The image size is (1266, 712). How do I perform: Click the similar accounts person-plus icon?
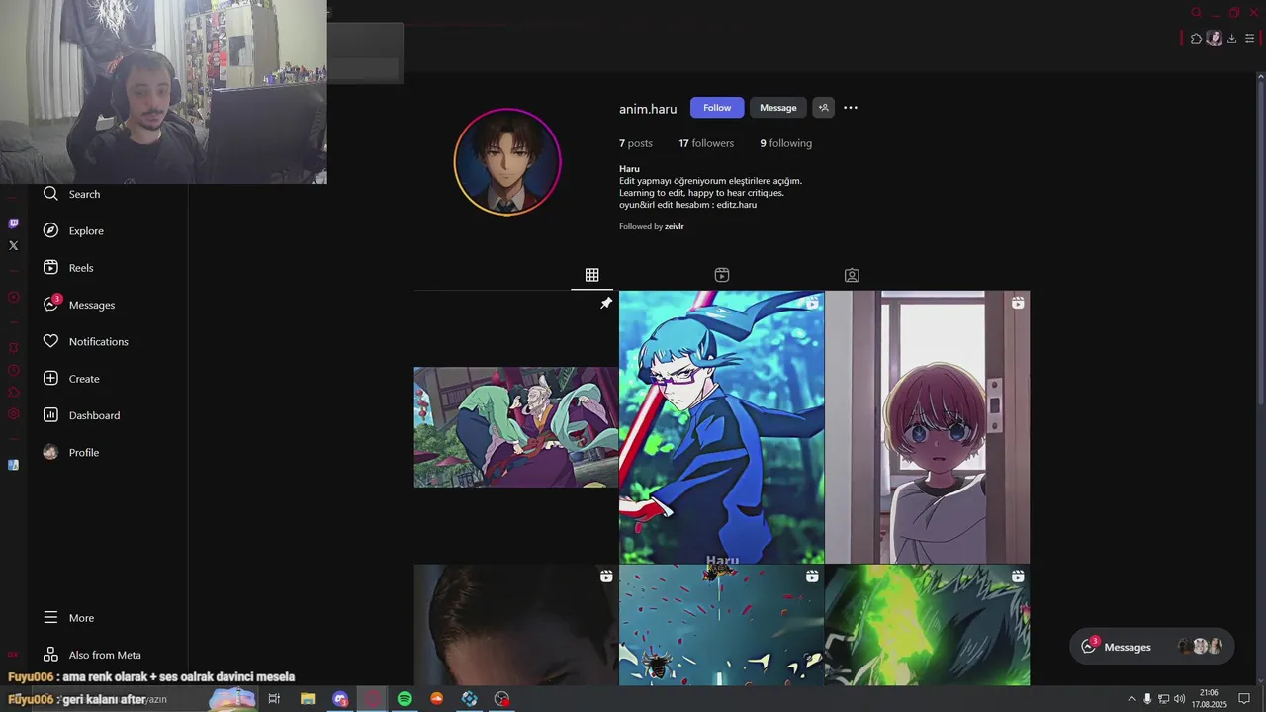click(x=823, y=108)
